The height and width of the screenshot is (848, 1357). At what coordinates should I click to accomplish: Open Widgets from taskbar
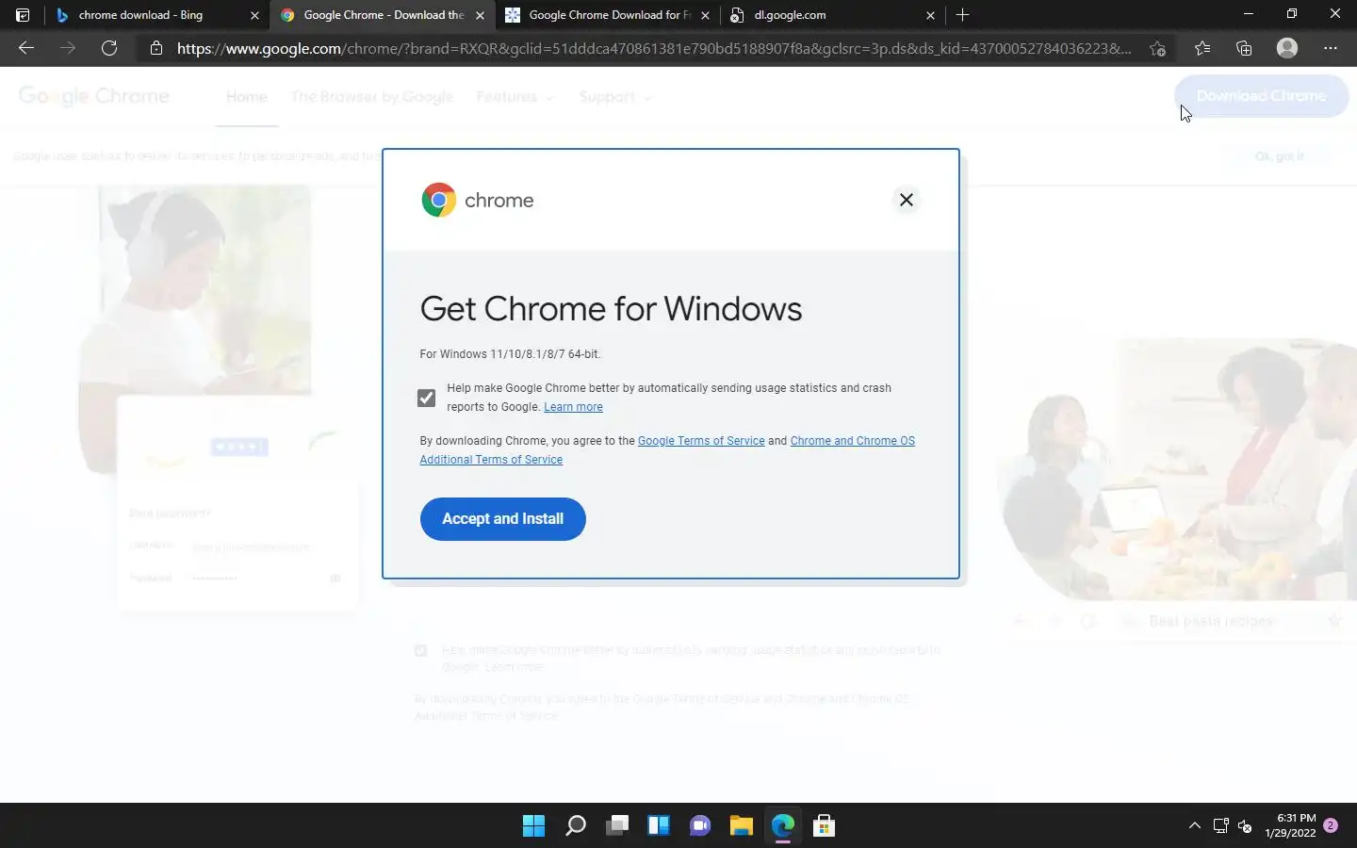658,826
